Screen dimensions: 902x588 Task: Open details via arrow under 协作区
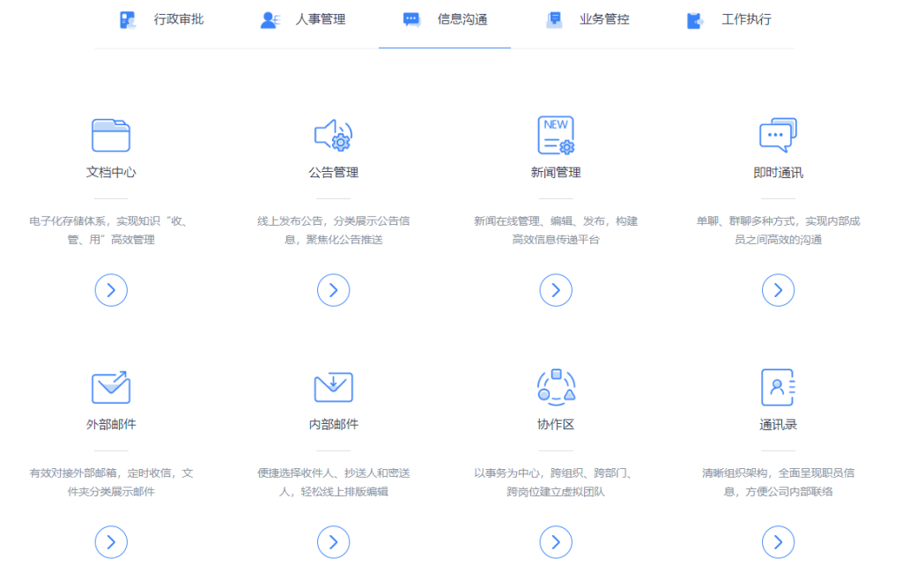coord(556,542)
